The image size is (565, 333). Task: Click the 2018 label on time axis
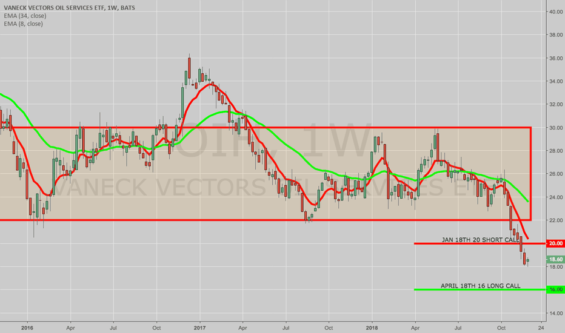(x=372, y=328)
